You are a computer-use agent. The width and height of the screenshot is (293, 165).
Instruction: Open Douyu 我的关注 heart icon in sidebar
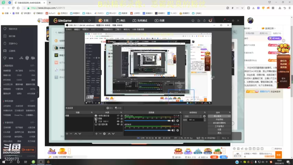click(x=5, y=29)
